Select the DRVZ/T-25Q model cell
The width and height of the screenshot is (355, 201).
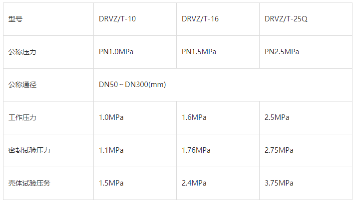pyautogui.click(x=285, y=19)
